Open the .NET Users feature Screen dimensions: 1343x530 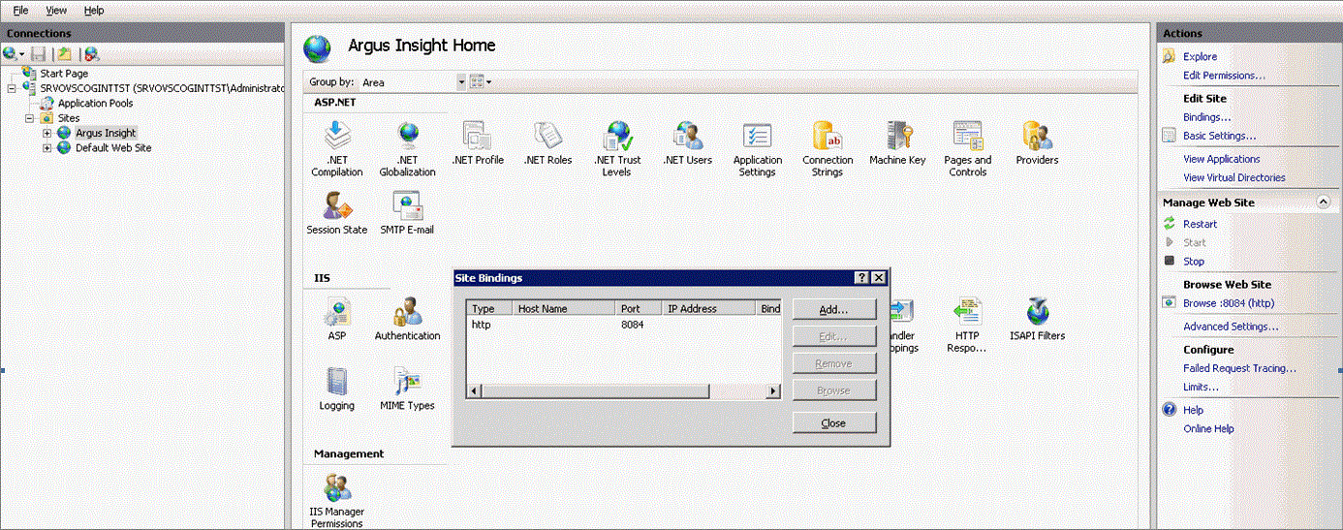pos(687,142)
